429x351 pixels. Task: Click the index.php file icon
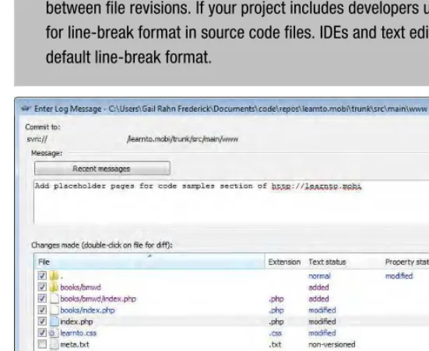[55, 321]
